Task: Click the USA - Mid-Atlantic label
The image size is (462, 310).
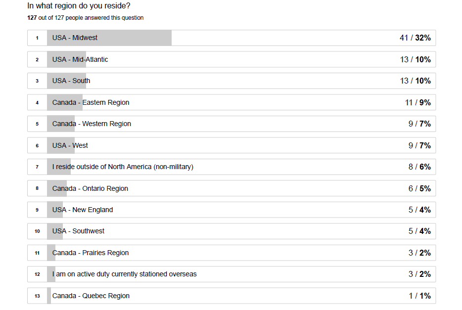Action: [80, 59]
